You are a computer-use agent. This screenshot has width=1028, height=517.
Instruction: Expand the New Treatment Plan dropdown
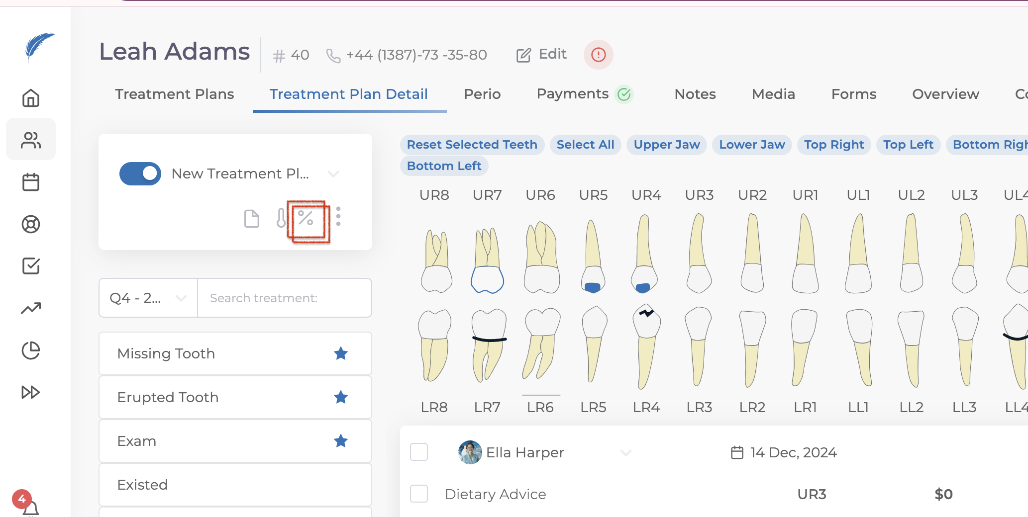(333, 173)
